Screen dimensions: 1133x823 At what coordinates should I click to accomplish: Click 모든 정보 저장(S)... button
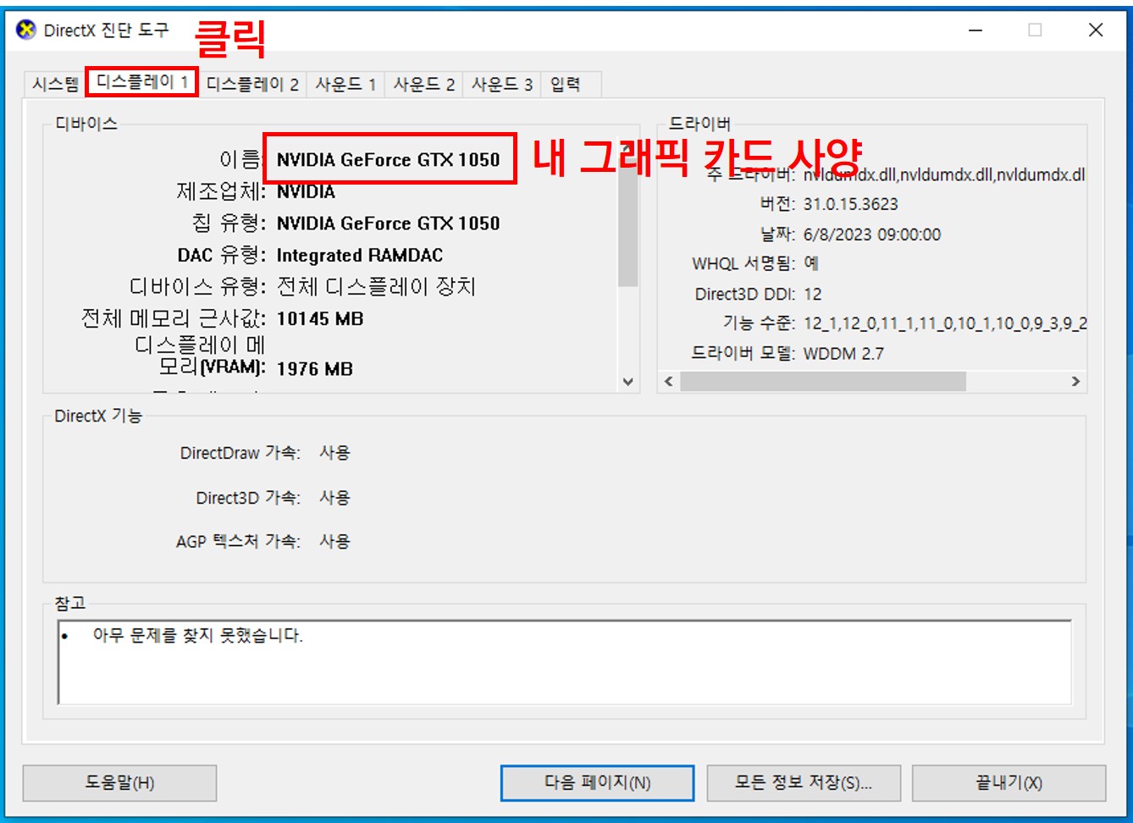pyautogui.click(x=804, y=783)
